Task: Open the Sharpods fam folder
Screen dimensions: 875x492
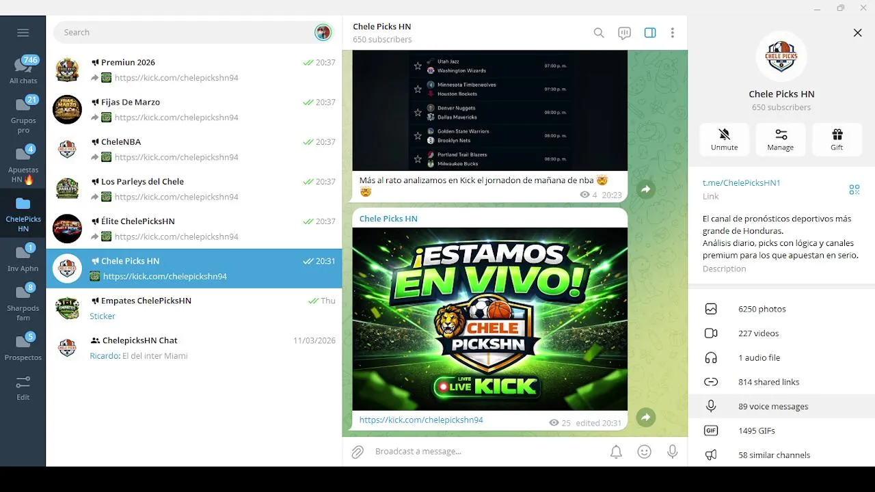Action: (23, 303)
